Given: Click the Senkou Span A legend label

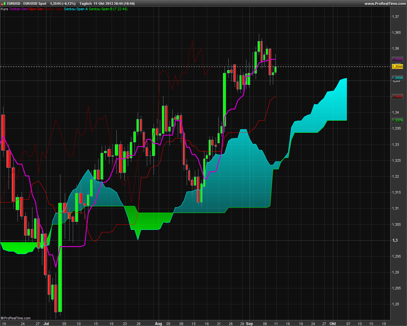Looking at the screenshot, I should point(76,9).
